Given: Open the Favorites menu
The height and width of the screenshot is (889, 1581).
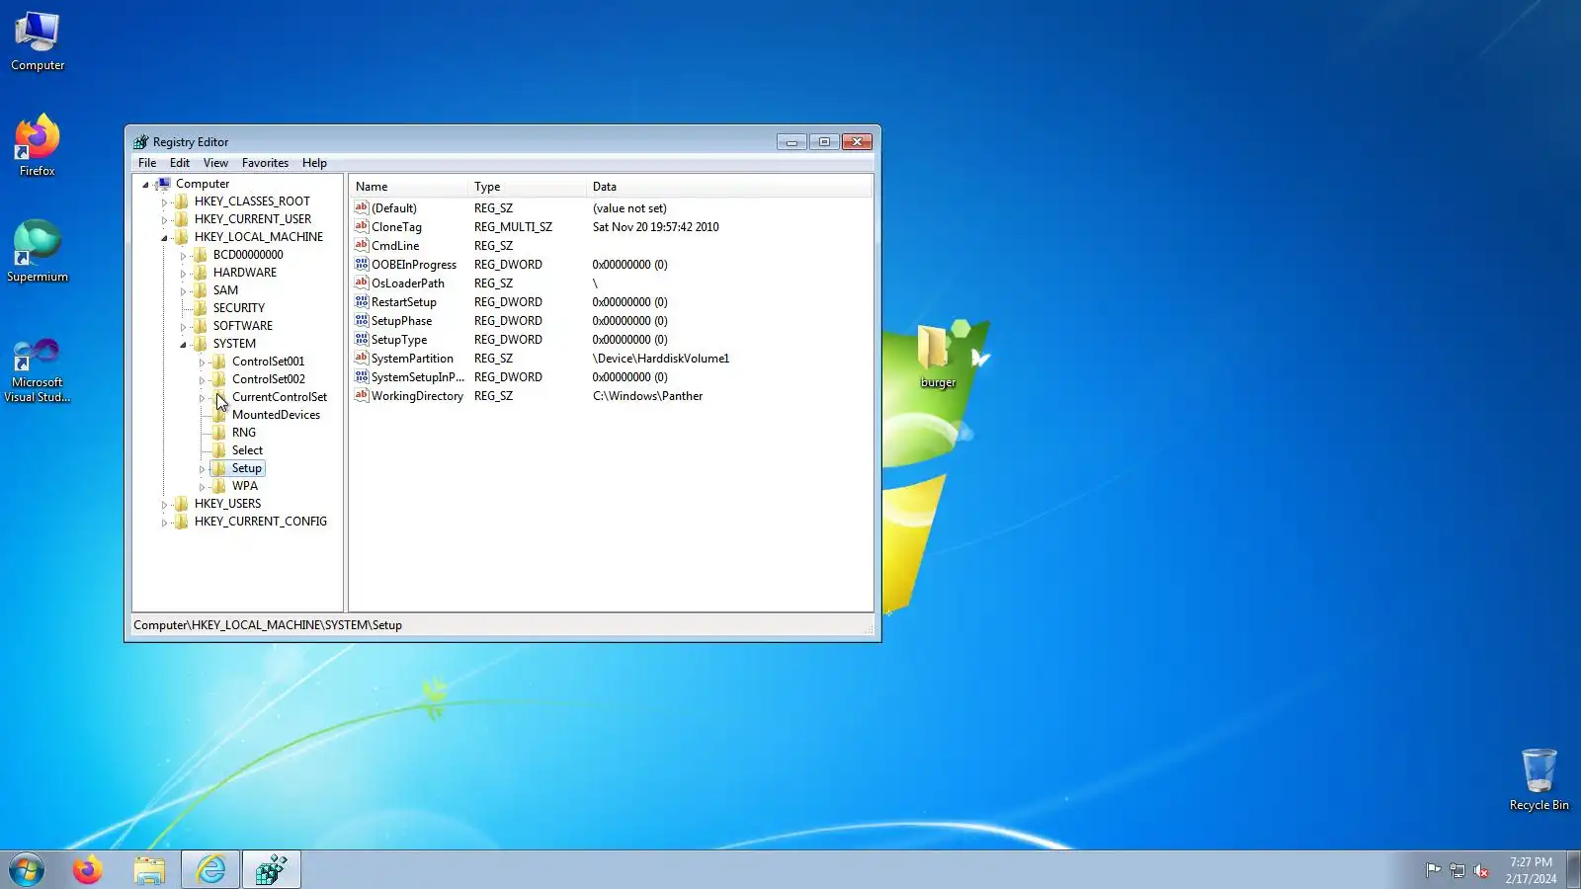Looking at the screenshot, I should coord(265,163).
